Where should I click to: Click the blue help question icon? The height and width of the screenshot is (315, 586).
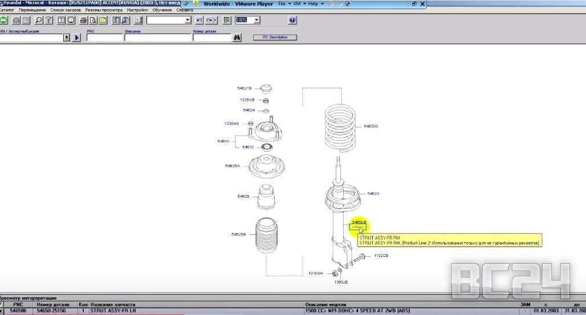(292, 20)
